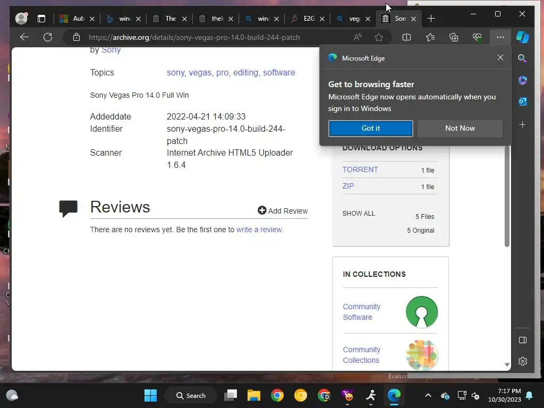Go back to the previous page

coord(24,37)
